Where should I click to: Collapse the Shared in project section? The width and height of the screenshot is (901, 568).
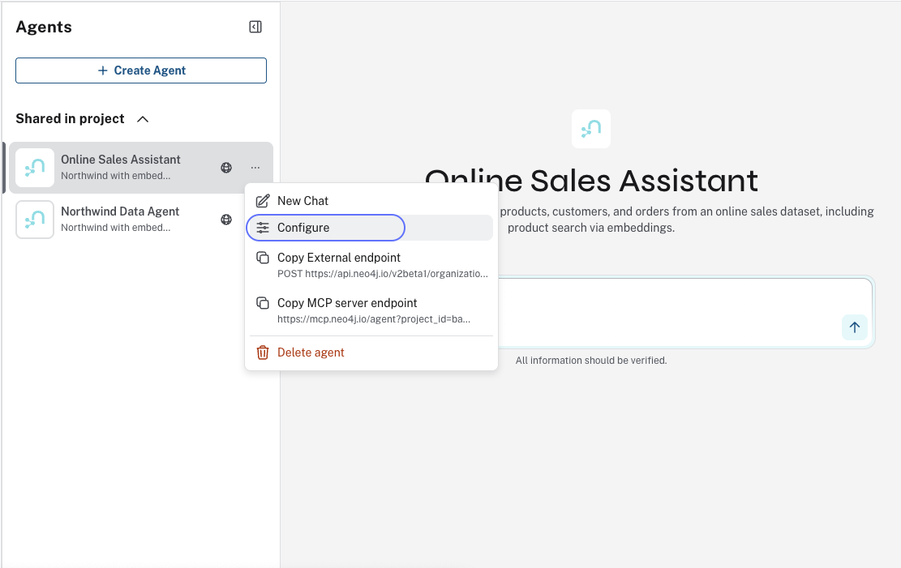pos(143,118)
